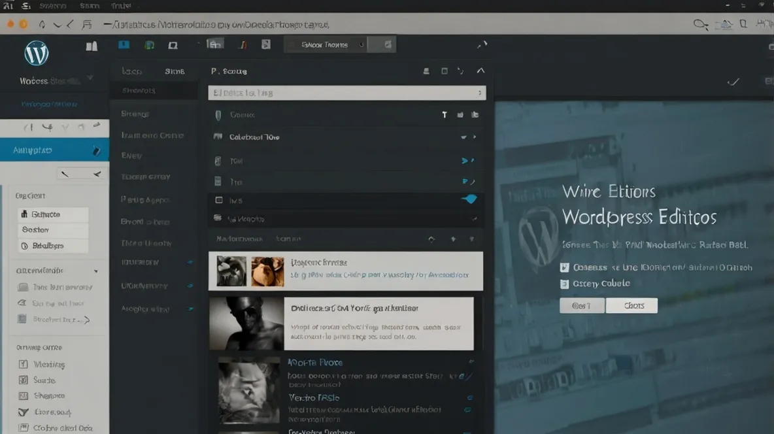This screenshot has height=434, width=774.
Task: Click the checkmark icon above the preview pane
Action: pyautogui.click(x=733, y=82)
